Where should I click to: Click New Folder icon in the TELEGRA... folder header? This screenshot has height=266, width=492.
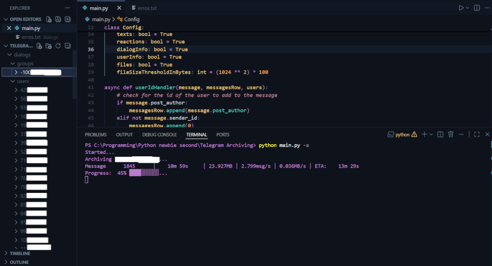point(49,46)
